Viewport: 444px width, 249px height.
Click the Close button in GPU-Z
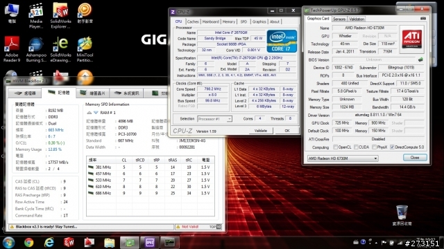(415, 158)
